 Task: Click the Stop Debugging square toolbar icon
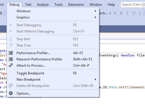pyautogui.click(x=121, y=13)
